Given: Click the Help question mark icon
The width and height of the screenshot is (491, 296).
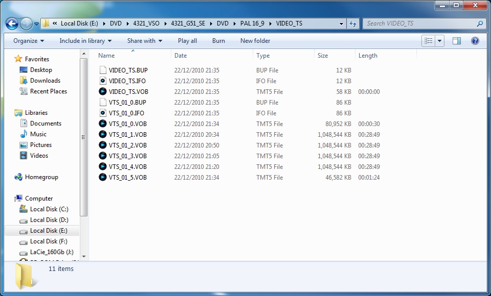Looking at the screenshot, I should coord(475,41).
